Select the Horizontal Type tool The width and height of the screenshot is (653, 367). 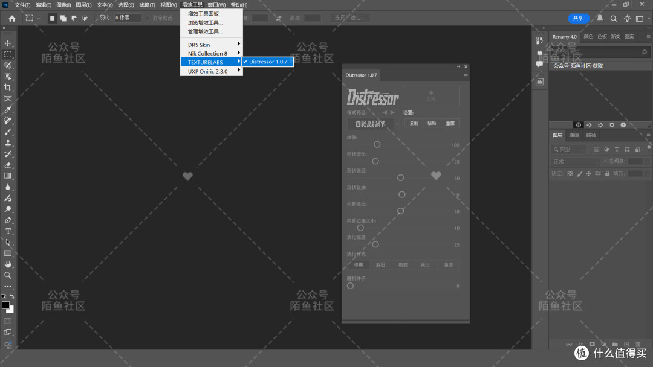[7, 231]
